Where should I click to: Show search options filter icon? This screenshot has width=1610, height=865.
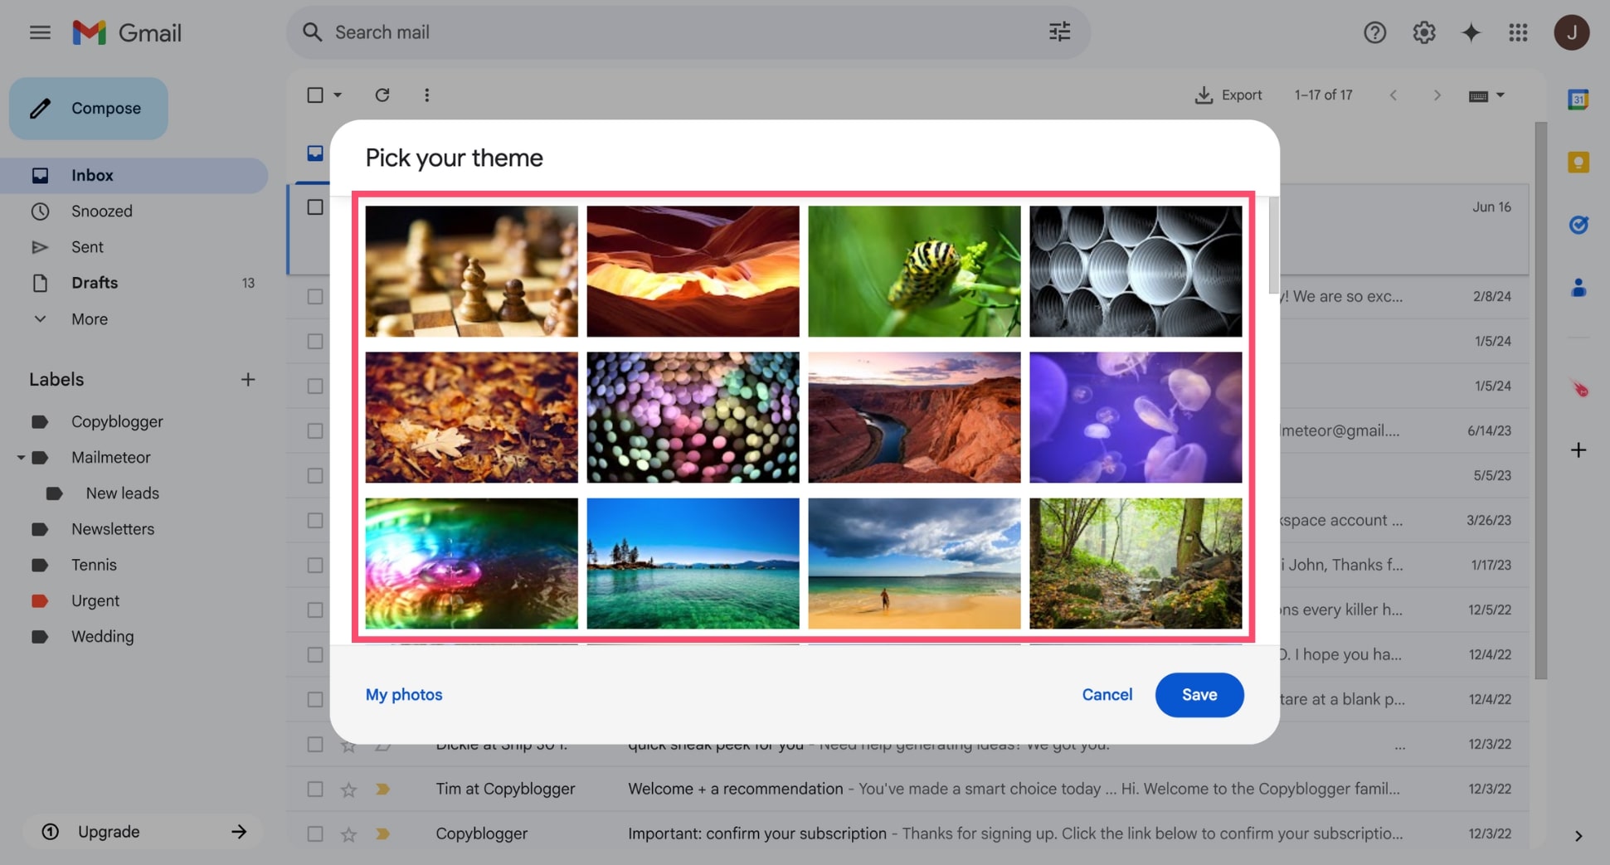pos(1059,32)
